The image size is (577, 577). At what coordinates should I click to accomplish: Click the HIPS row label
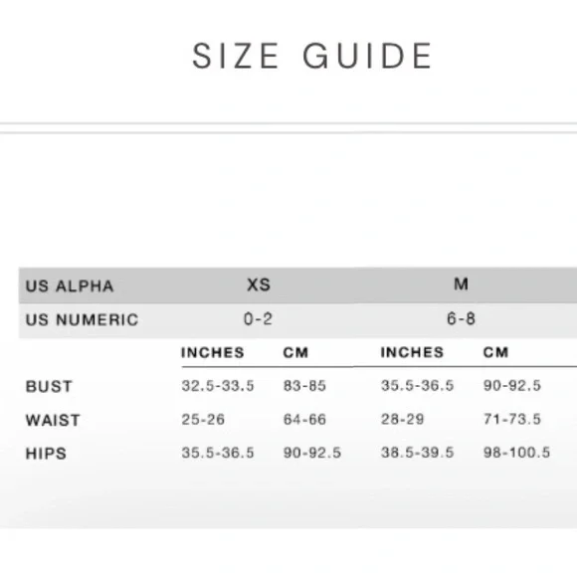click(x=46, y=454)
